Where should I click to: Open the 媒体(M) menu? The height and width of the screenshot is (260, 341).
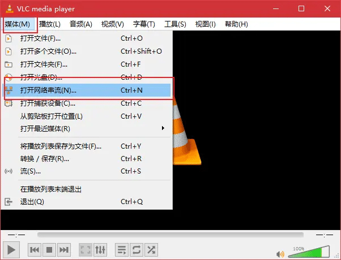pos(18,24)
